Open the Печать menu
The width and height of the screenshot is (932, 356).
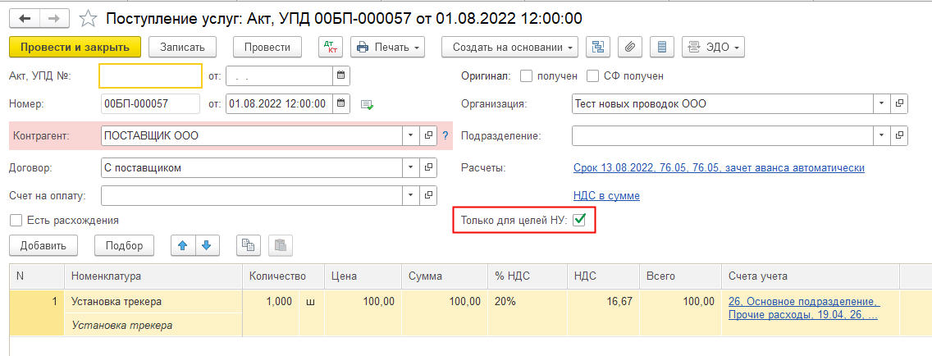[x=387, y=47]
